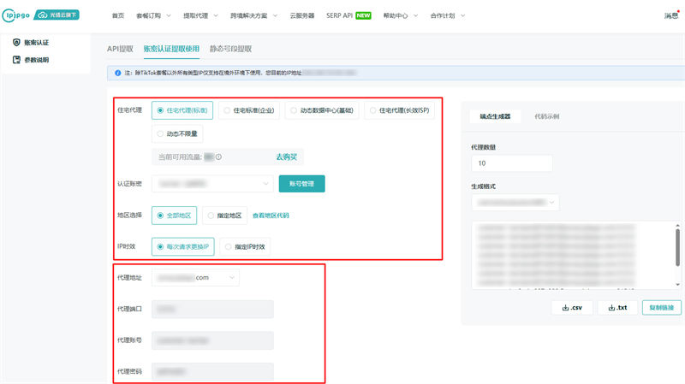Screen dimensions: 685x384
Task: Click the 去购买 link
Action: pos(287,157)
